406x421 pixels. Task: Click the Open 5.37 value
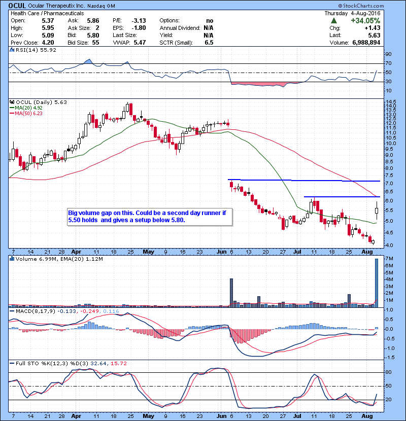point(48,21)
